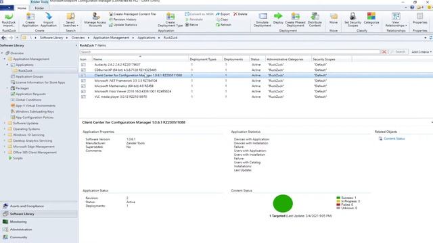
Task: Click the Search button
Action: (398, 52)
